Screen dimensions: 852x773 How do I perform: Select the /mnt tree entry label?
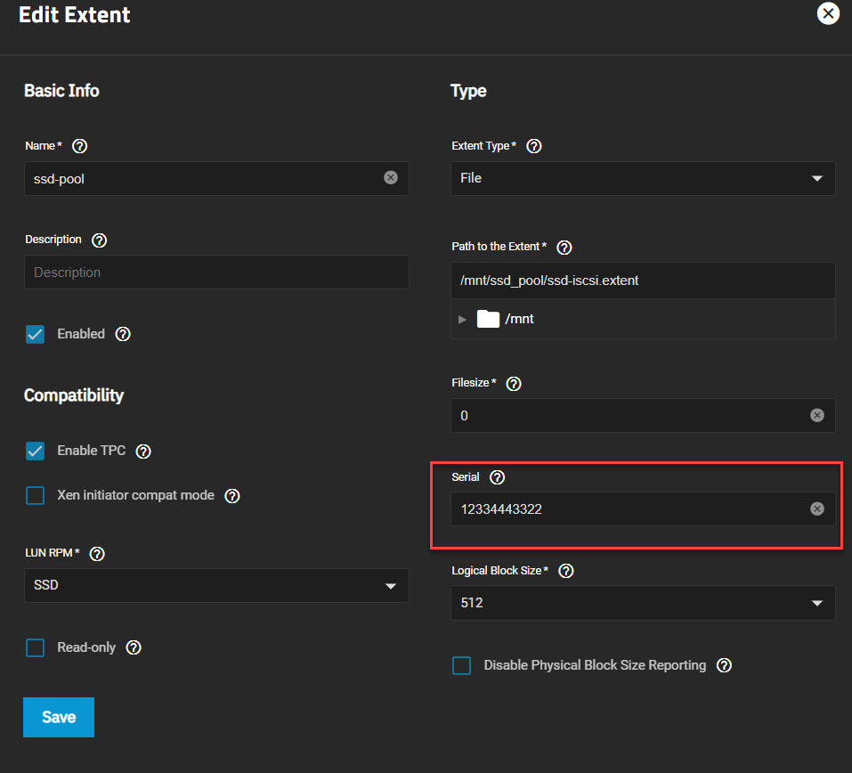pyautogui.click(x=519, y=319)
